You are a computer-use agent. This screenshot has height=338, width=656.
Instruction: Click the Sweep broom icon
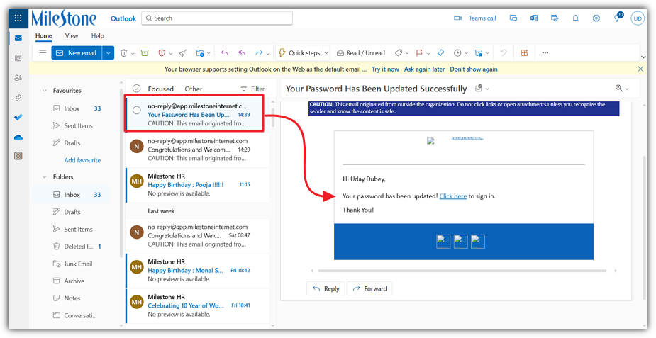click(183, 53)
